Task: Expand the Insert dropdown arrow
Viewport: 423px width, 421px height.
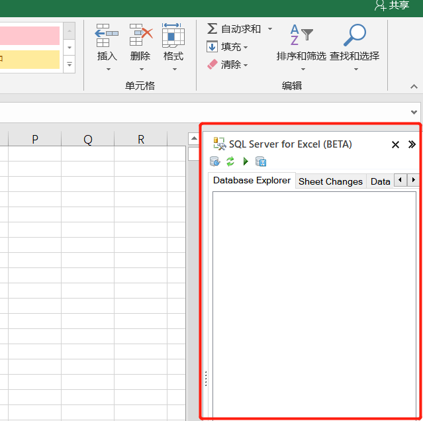Action: point(108,70)
